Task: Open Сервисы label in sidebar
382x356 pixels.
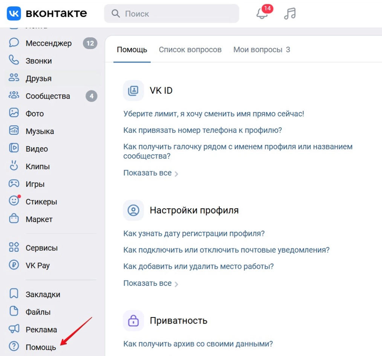Action: [42, 248]
